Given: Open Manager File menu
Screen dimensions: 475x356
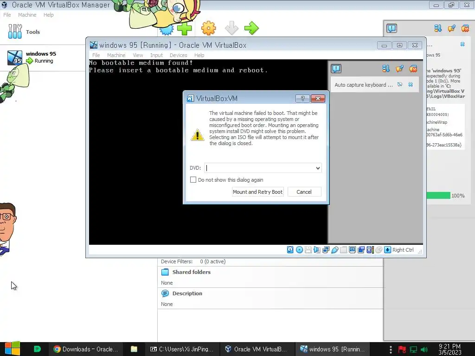Looking at the screenshot, I should coord(7,15).
